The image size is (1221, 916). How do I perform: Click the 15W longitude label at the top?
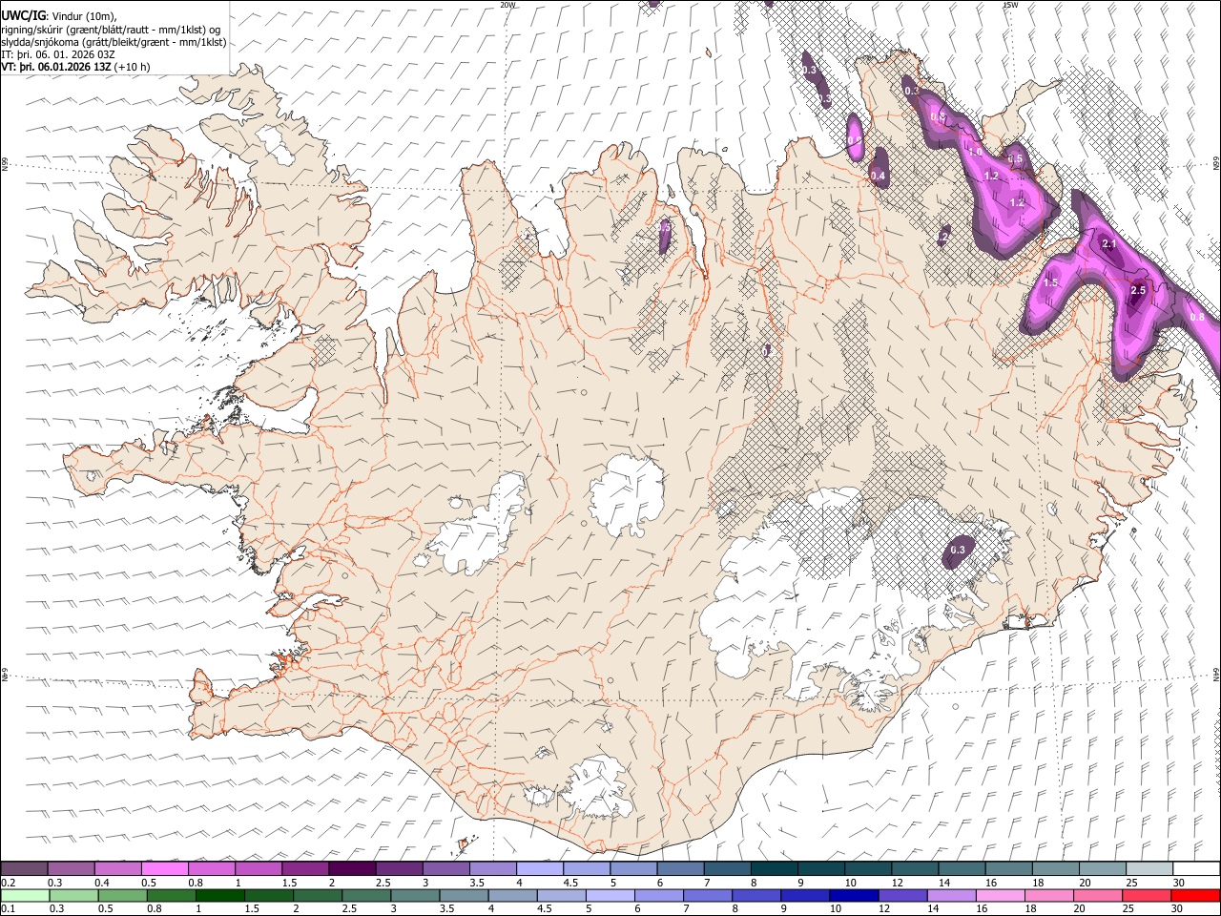(1011, 5)
